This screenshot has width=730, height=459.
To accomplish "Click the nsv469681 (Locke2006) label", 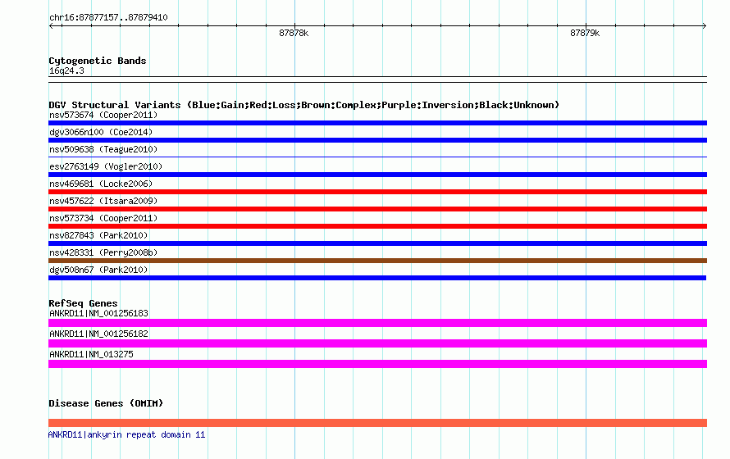I will click(x=101, y=184).
